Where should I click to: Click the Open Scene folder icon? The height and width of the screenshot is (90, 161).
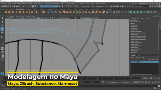coord(17,6)
